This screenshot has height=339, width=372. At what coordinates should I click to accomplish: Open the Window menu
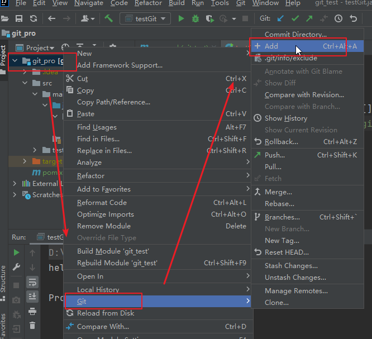coord(265,3)
